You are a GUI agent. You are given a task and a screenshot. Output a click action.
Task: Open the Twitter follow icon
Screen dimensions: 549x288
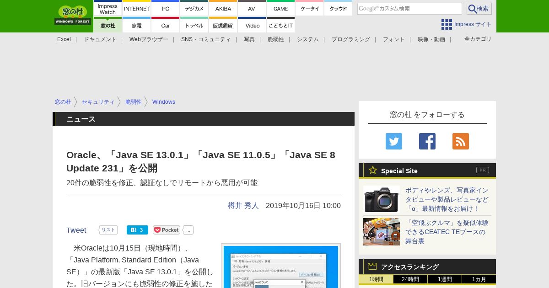tap(394, 141)
